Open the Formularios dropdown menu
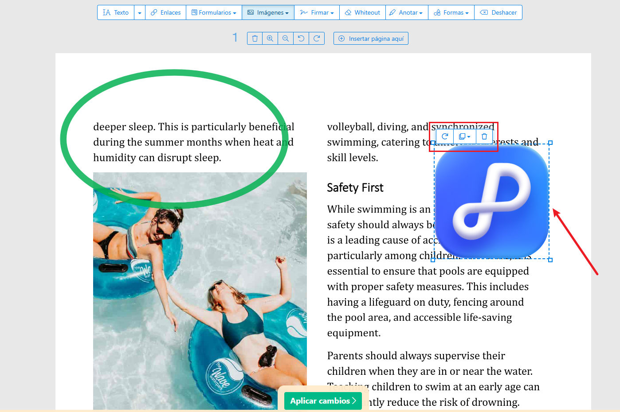 click(214, 13)
